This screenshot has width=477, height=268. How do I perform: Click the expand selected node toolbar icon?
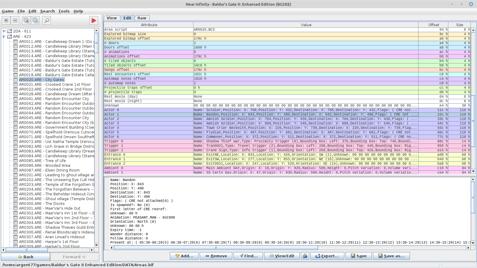[x=6, y=20]
